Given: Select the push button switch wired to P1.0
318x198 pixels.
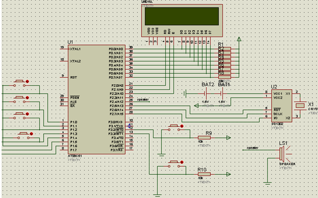Looking at the screenshot, I should 20,83.
